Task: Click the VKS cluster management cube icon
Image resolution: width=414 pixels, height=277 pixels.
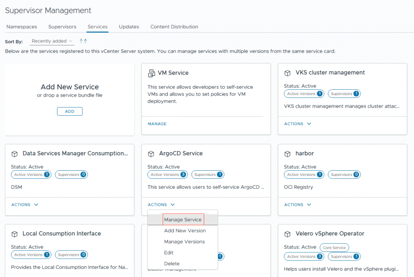Action: pos(287,73)
